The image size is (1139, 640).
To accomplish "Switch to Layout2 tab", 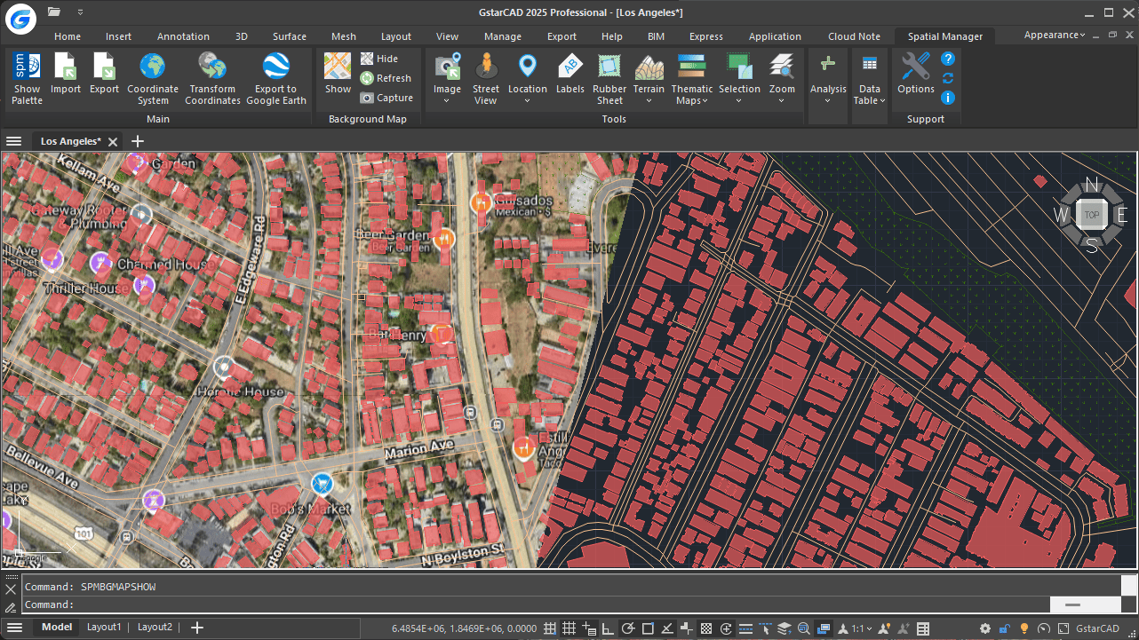I will 155,628.
